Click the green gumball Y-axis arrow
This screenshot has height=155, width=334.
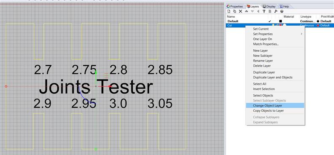(x=96, y=72)
